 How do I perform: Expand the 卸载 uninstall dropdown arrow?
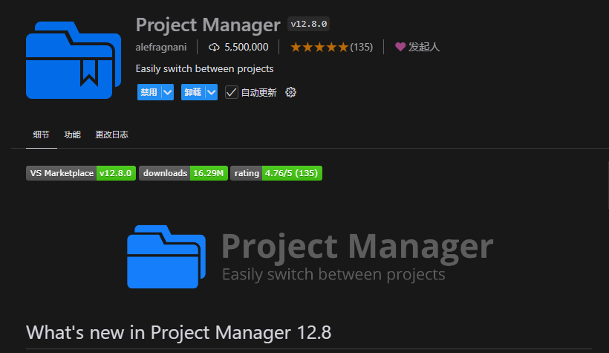point(212,92)
